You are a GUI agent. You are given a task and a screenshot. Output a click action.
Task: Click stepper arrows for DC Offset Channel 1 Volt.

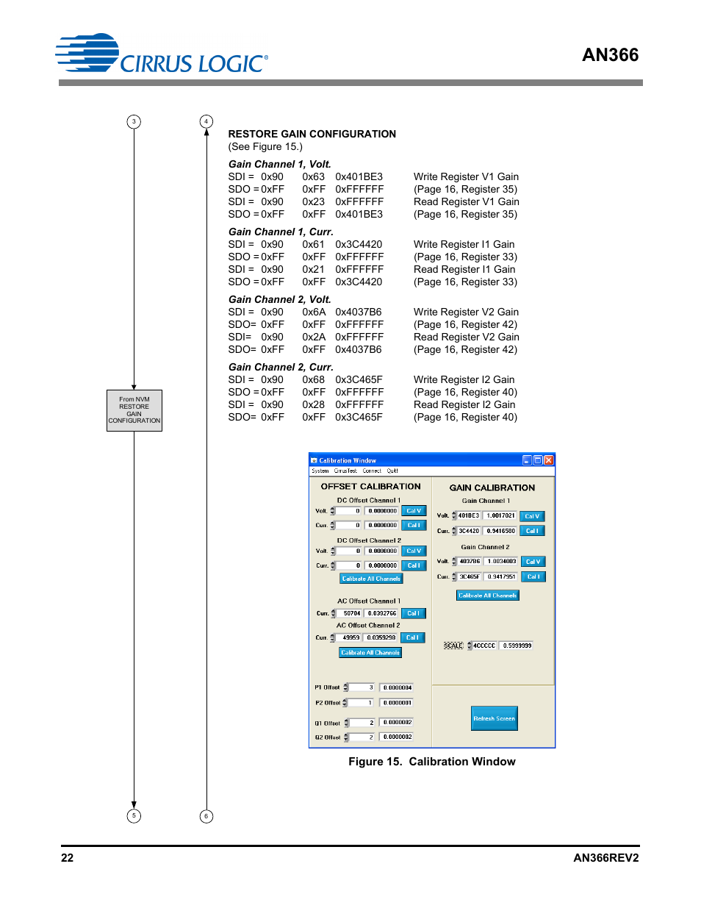coord(333,511)
